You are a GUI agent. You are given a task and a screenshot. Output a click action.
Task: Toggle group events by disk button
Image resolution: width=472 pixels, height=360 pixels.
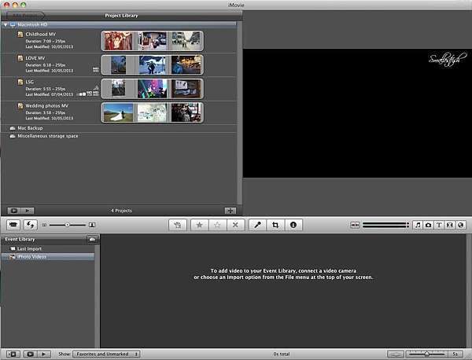tap(92, 239)
